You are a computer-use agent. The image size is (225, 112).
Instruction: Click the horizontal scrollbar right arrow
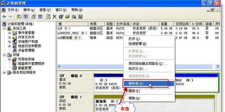point(218,66)
